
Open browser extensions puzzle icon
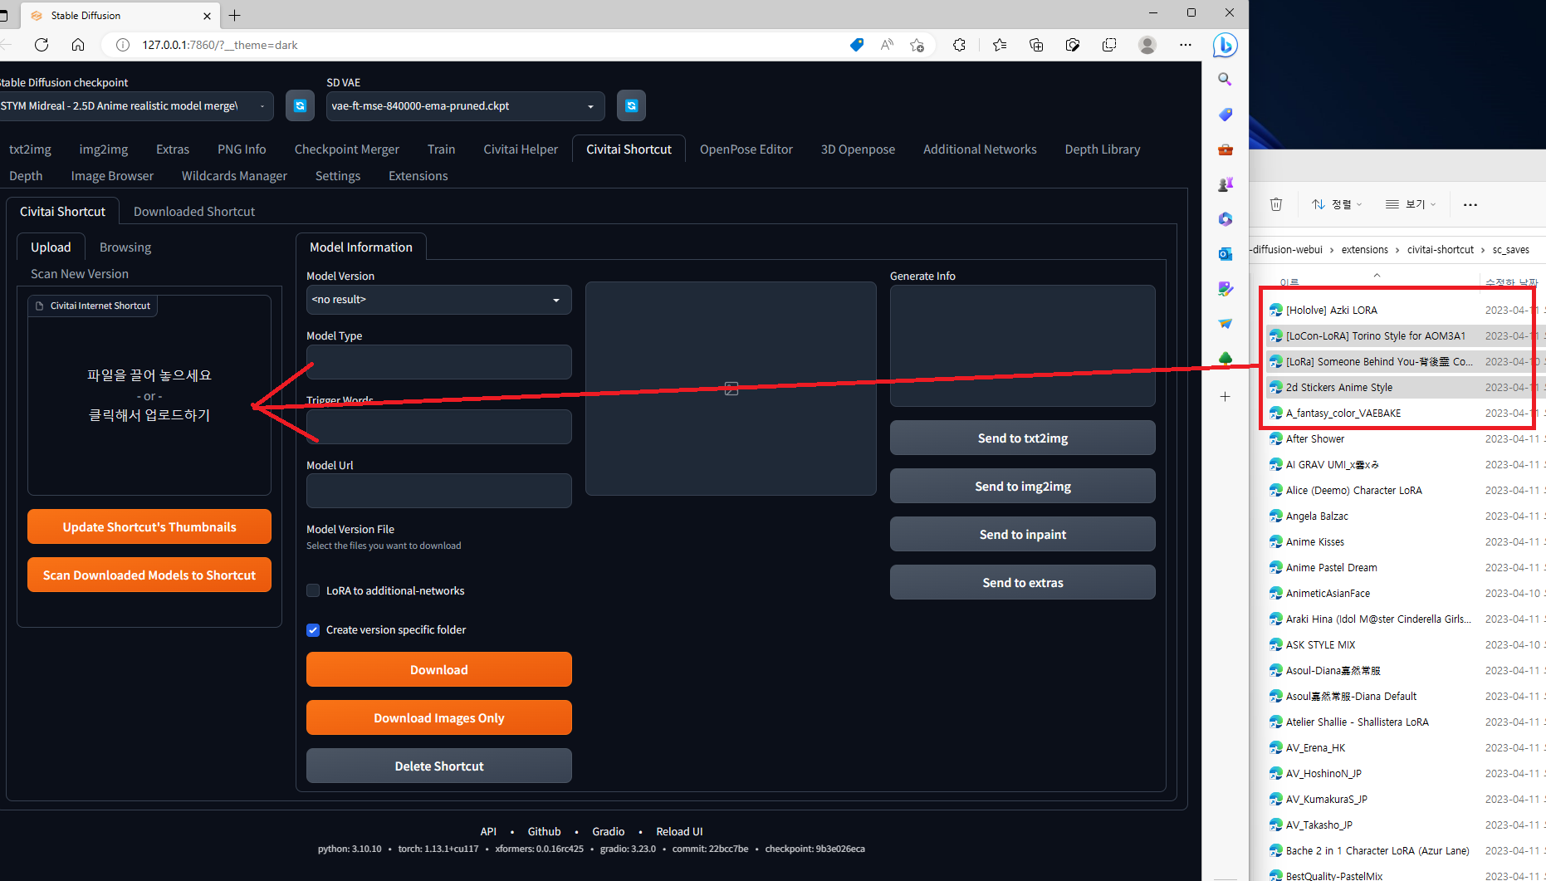(959, 45)
